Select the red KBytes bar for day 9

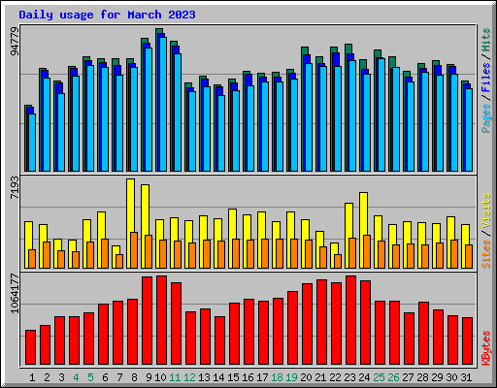pyautogui.click(x=147, y=320)
